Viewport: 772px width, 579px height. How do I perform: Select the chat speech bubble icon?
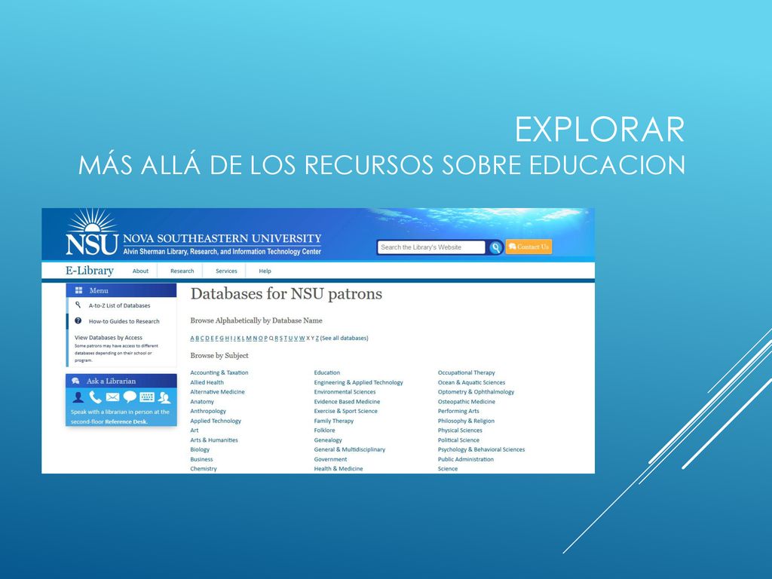point(130,397)
